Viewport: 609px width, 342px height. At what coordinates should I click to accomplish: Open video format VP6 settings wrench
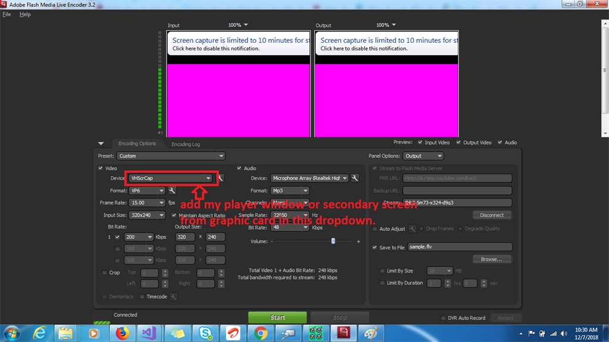coord(172,190)
